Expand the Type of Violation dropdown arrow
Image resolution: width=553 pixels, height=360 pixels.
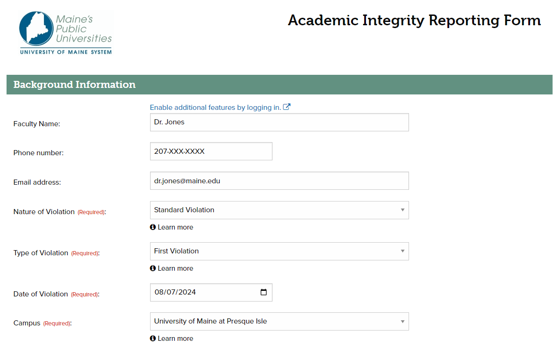click(x=402, y=251)
